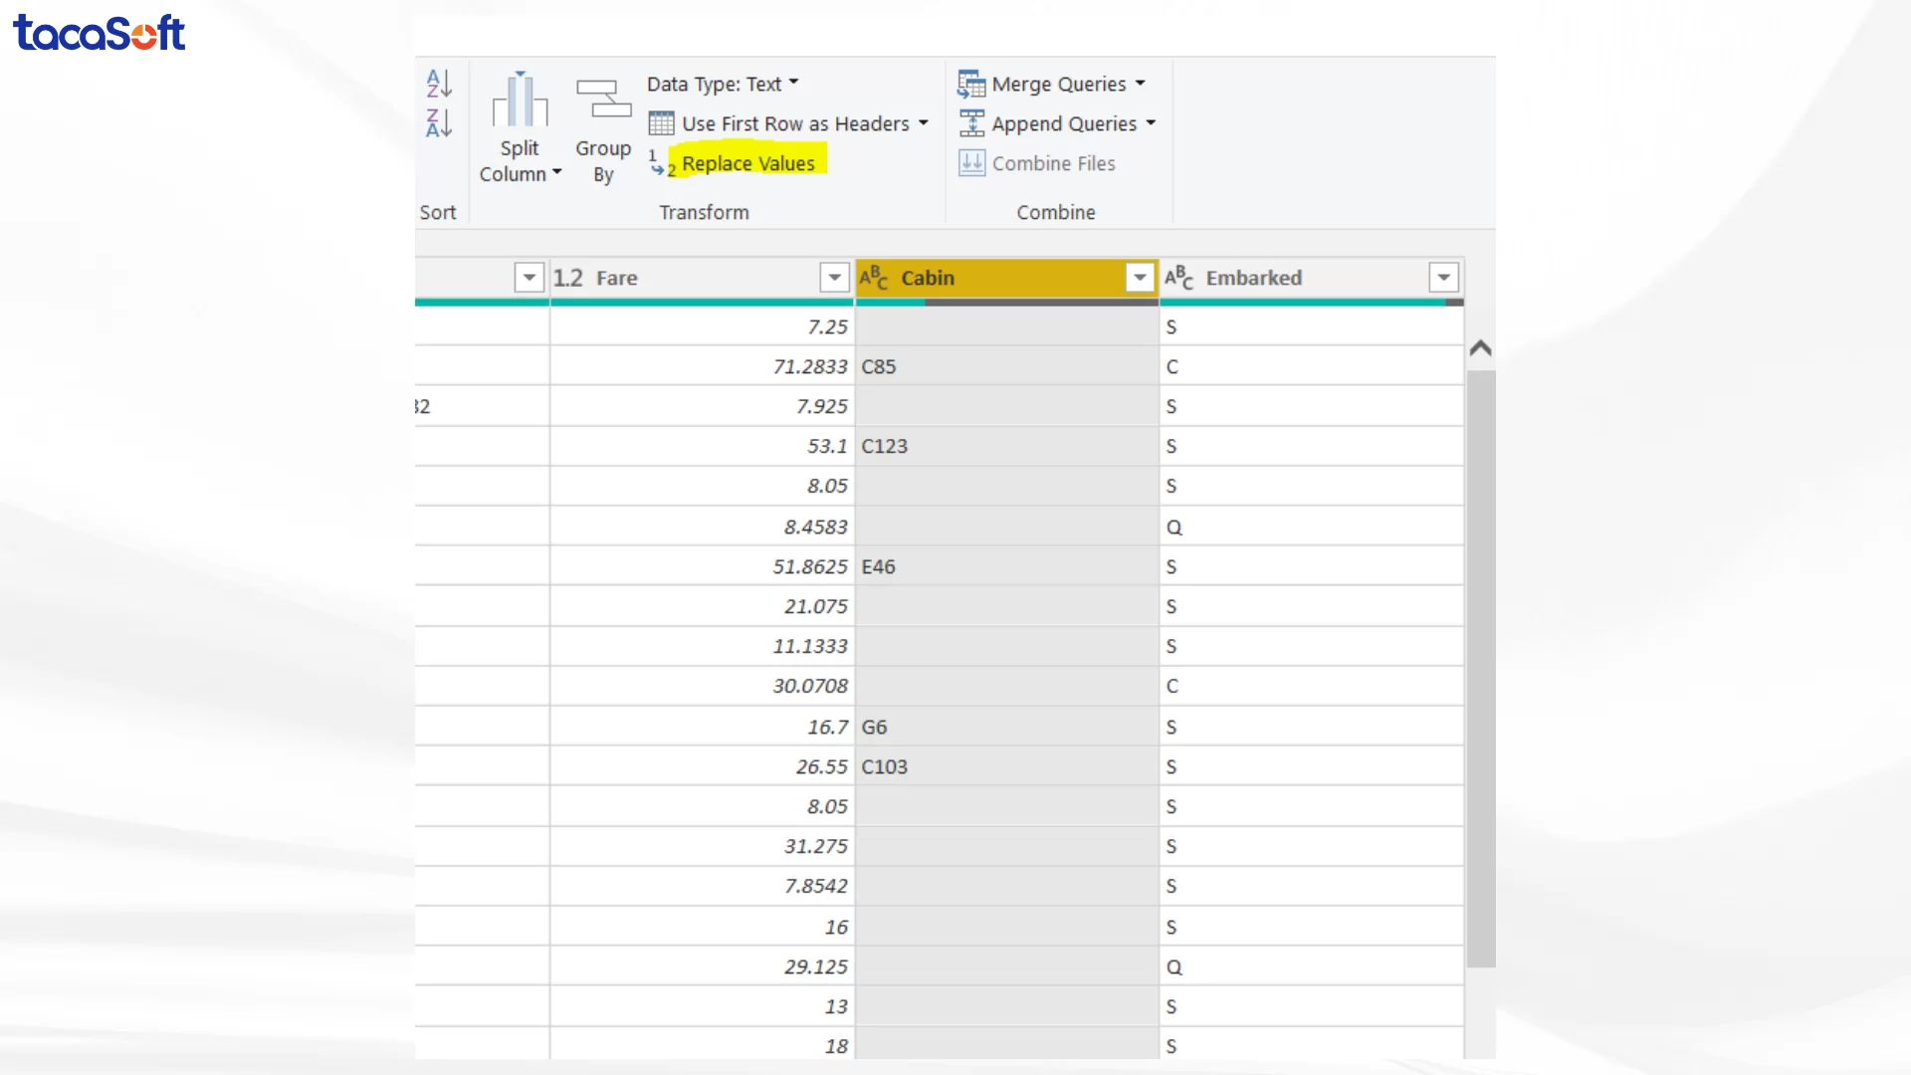Click the Use First Row as Headers table icon
1911x1075 pixels.
[661, 123]
